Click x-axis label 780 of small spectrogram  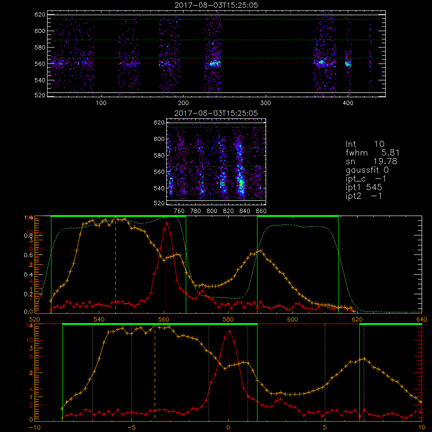pyautogui.click(x=196, y=211)
